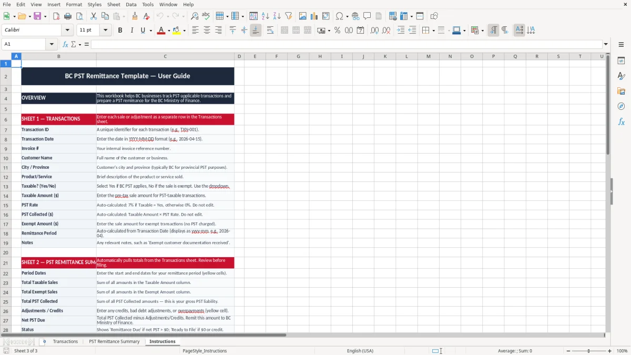Click the Copy icon
Image resolution: width=631 pixels, height=355 pixels.
click(x=105, y=16)
